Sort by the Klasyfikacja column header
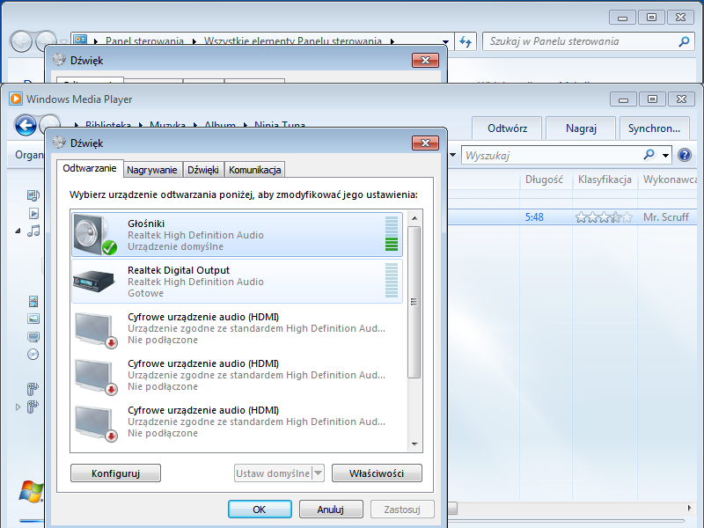Screen dimensions: 704x528 [605, 180]
